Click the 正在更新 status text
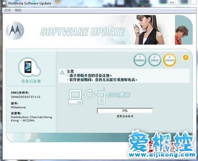 point(119,95)
